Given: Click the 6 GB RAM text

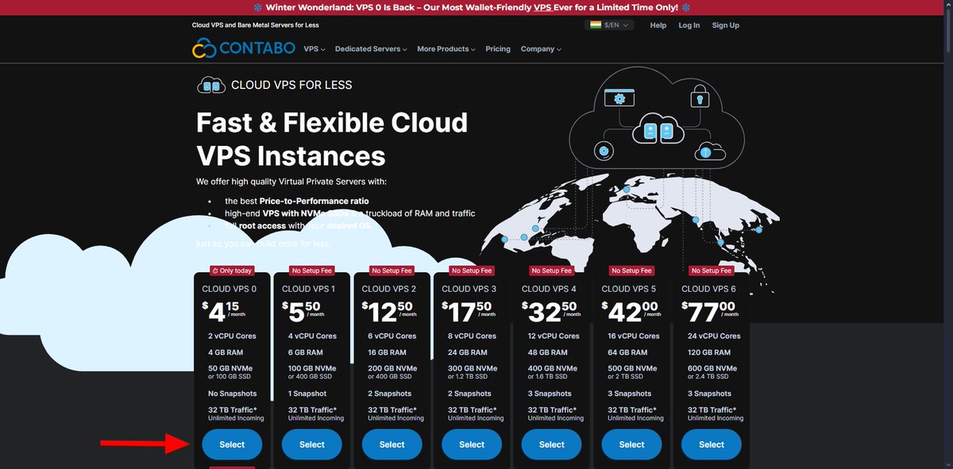Looking at the screenshot, I should point(306,352).
